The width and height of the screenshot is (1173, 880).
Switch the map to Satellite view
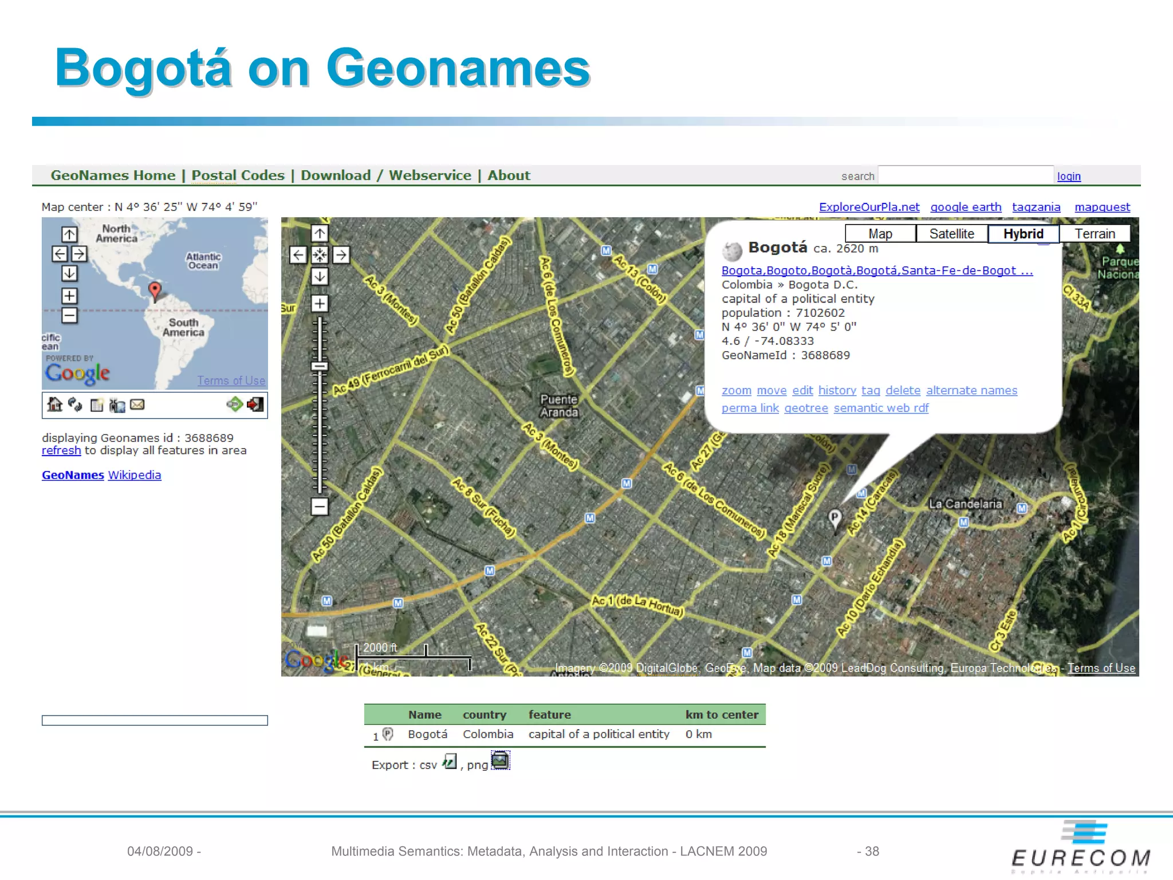point(952,234)
